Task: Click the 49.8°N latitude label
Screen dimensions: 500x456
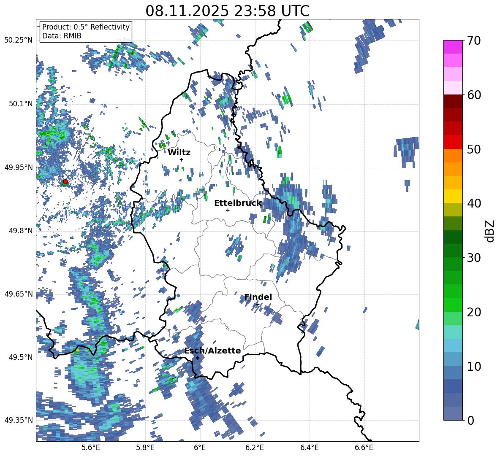Action: (20, 231)
